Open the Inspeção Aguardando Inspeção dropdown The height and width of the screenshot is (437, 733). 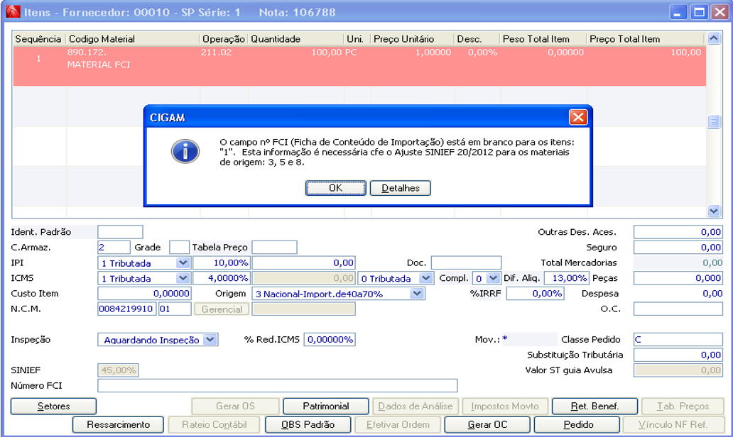(210, 340)
